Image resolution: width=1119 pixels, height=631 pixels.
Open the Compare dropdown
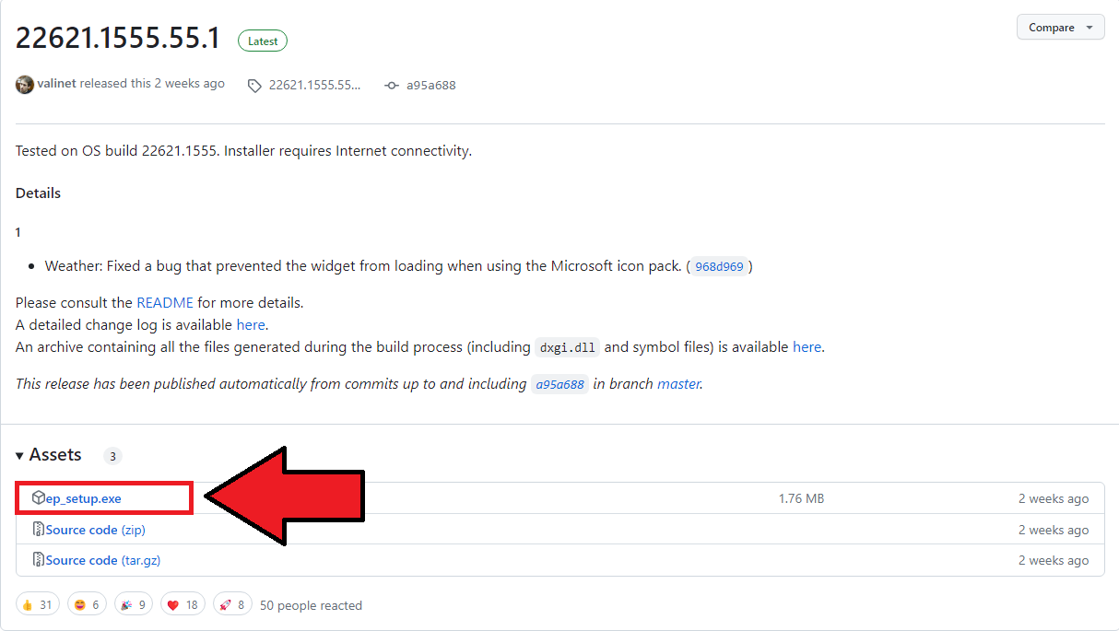(x=1060, y=28)
